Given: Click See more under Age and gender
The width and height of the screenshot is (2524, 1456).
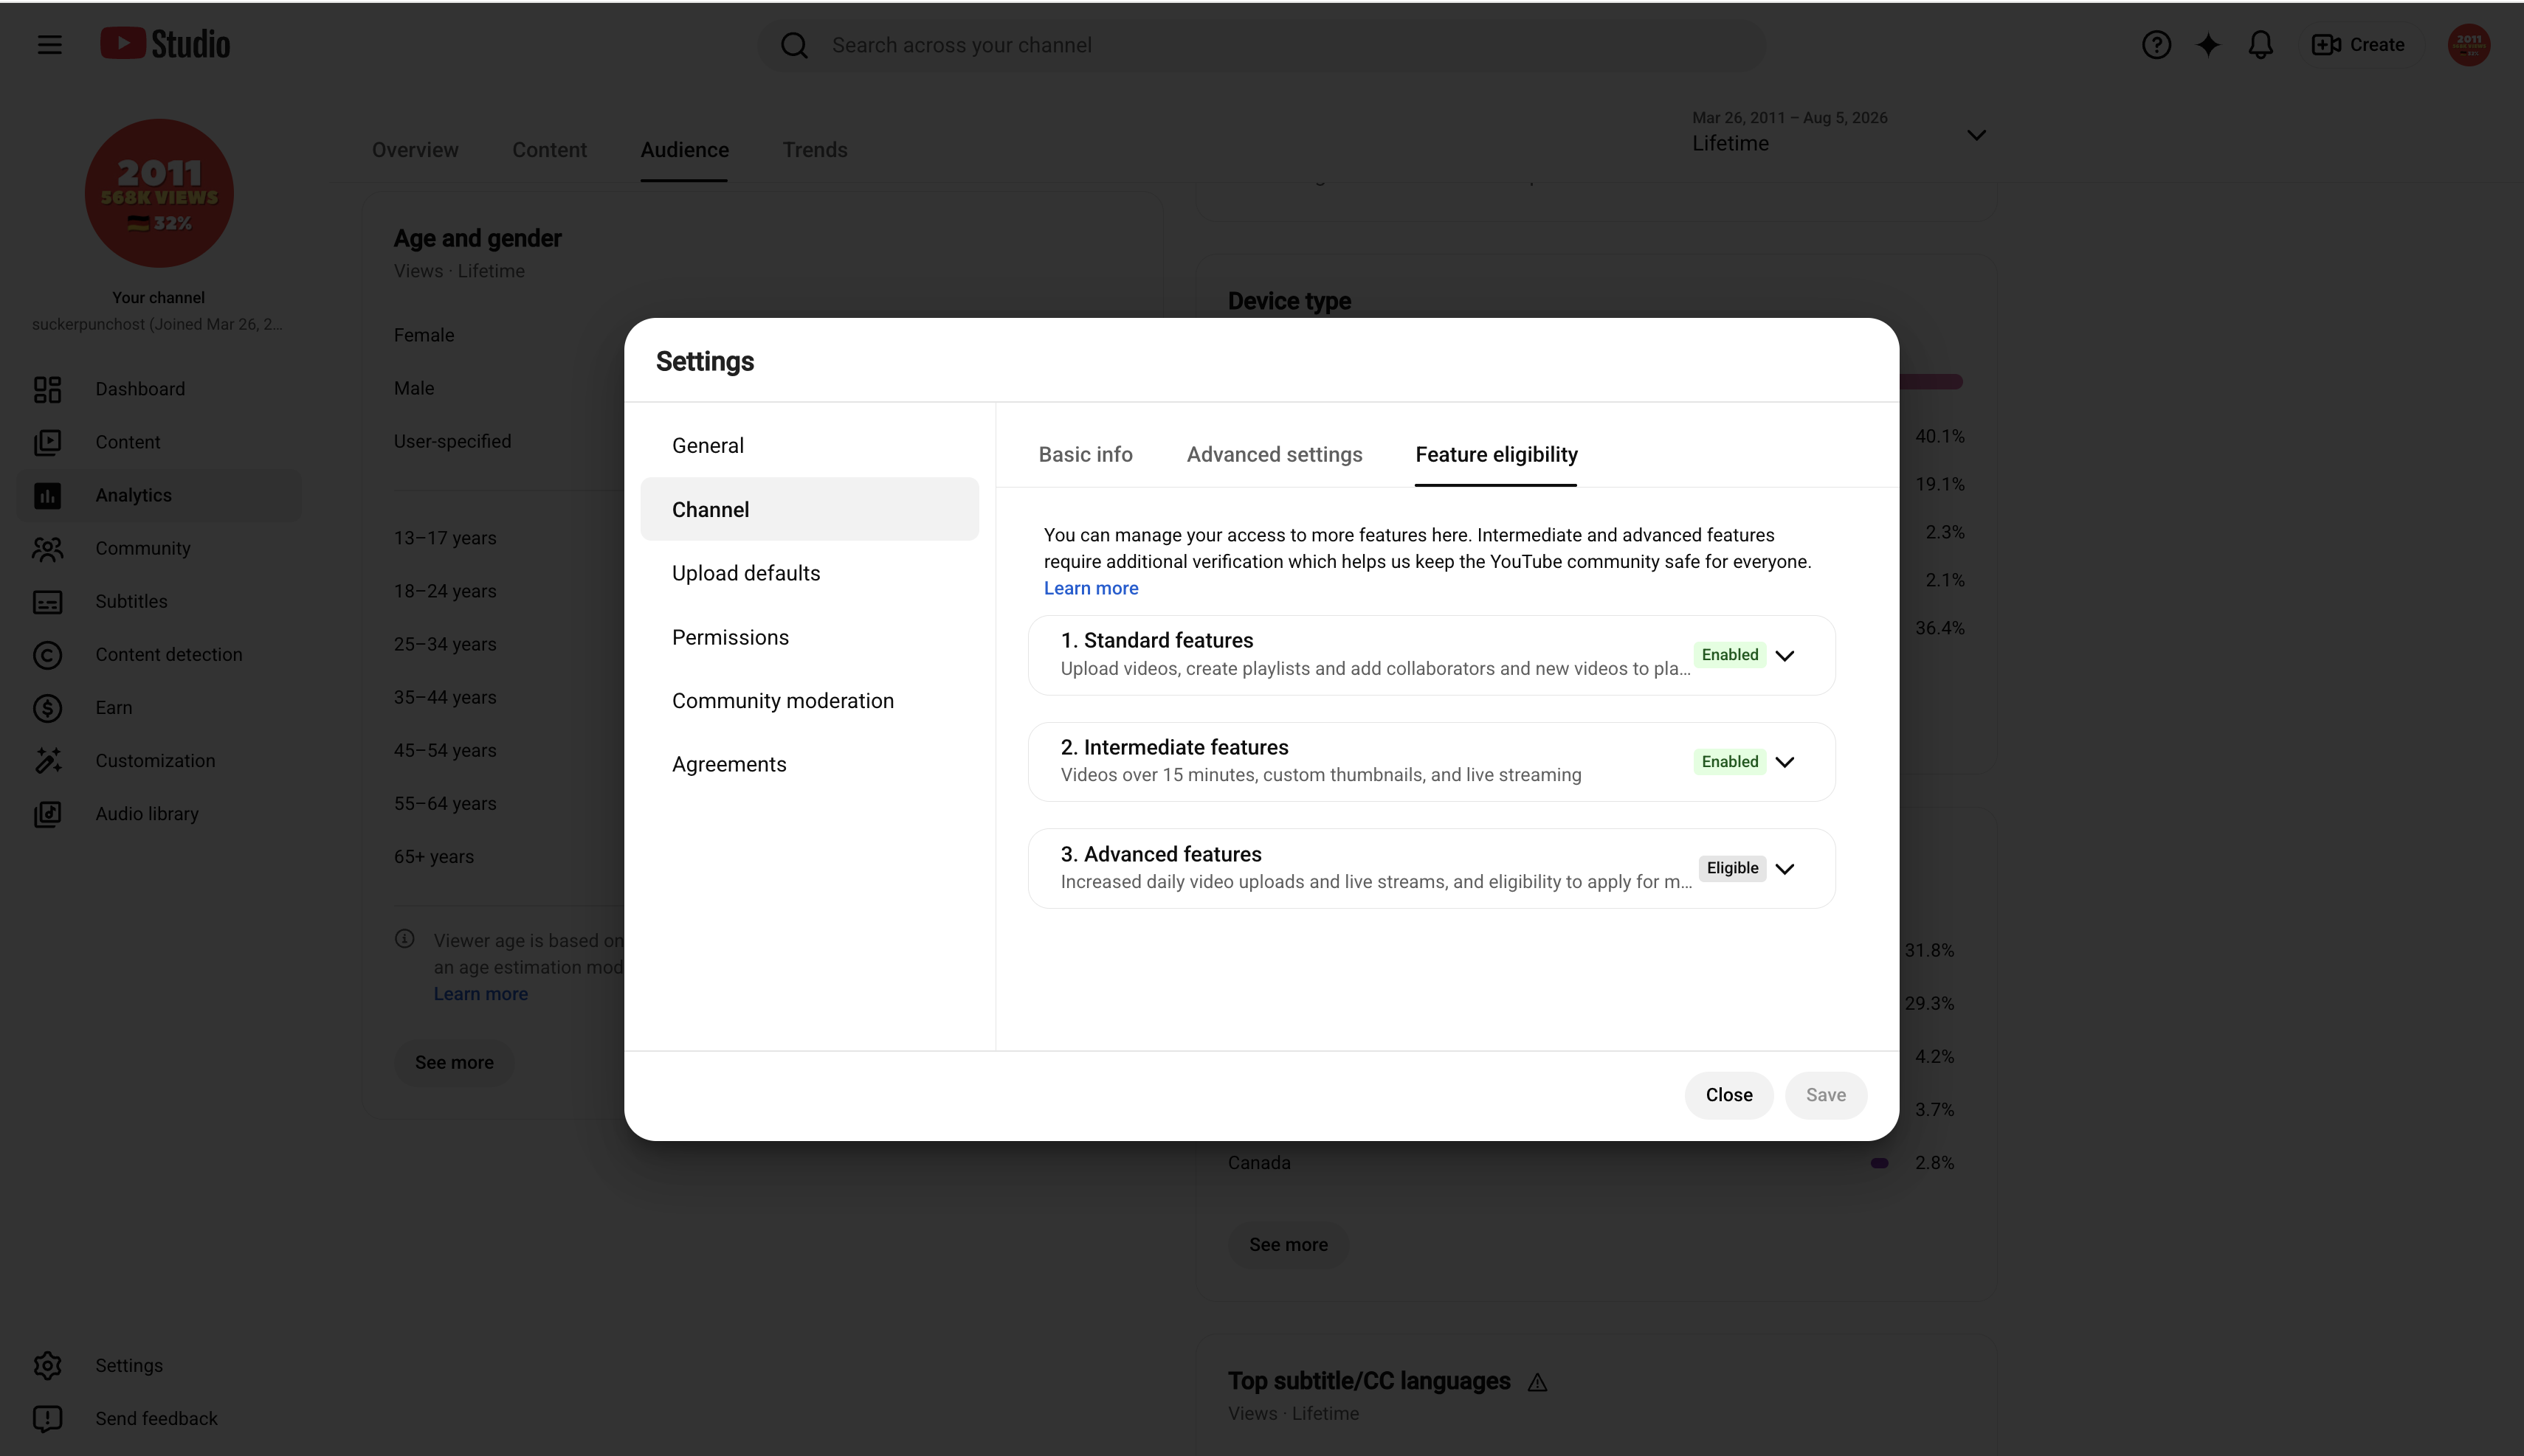Looking at the screenshot, I should (454, 1062).
